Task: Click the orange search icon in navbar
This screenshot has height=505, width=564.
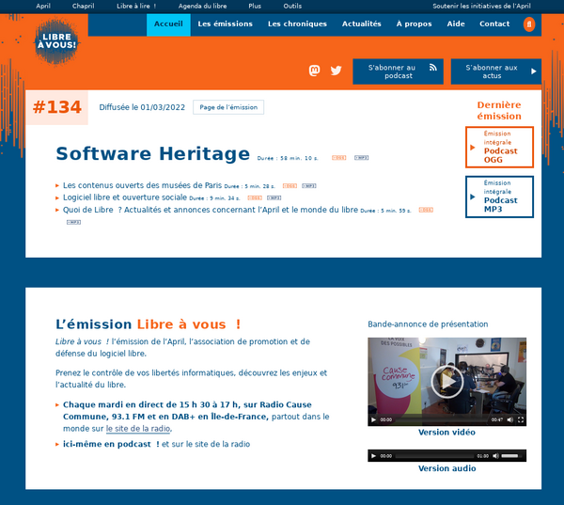Action: (x=529, y=24)
